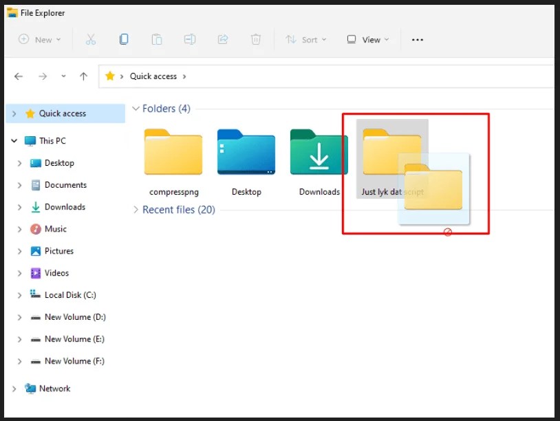Click the Share icon in the toolbar
The height and width of the screenshot is (421, 560).
click(223, 39)
